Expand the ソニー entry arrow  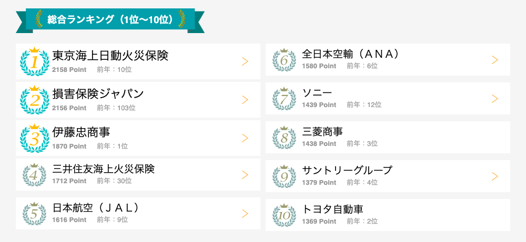point(494,99)
